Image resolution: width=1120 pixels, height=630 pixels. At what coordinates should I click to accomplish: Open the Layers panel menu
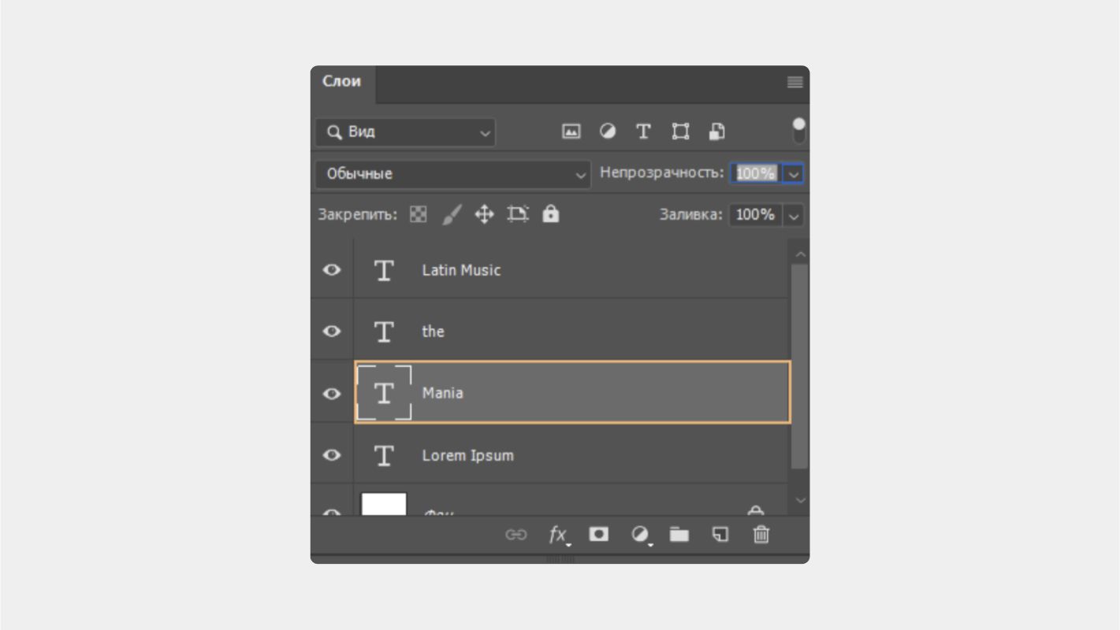(794, 81)
